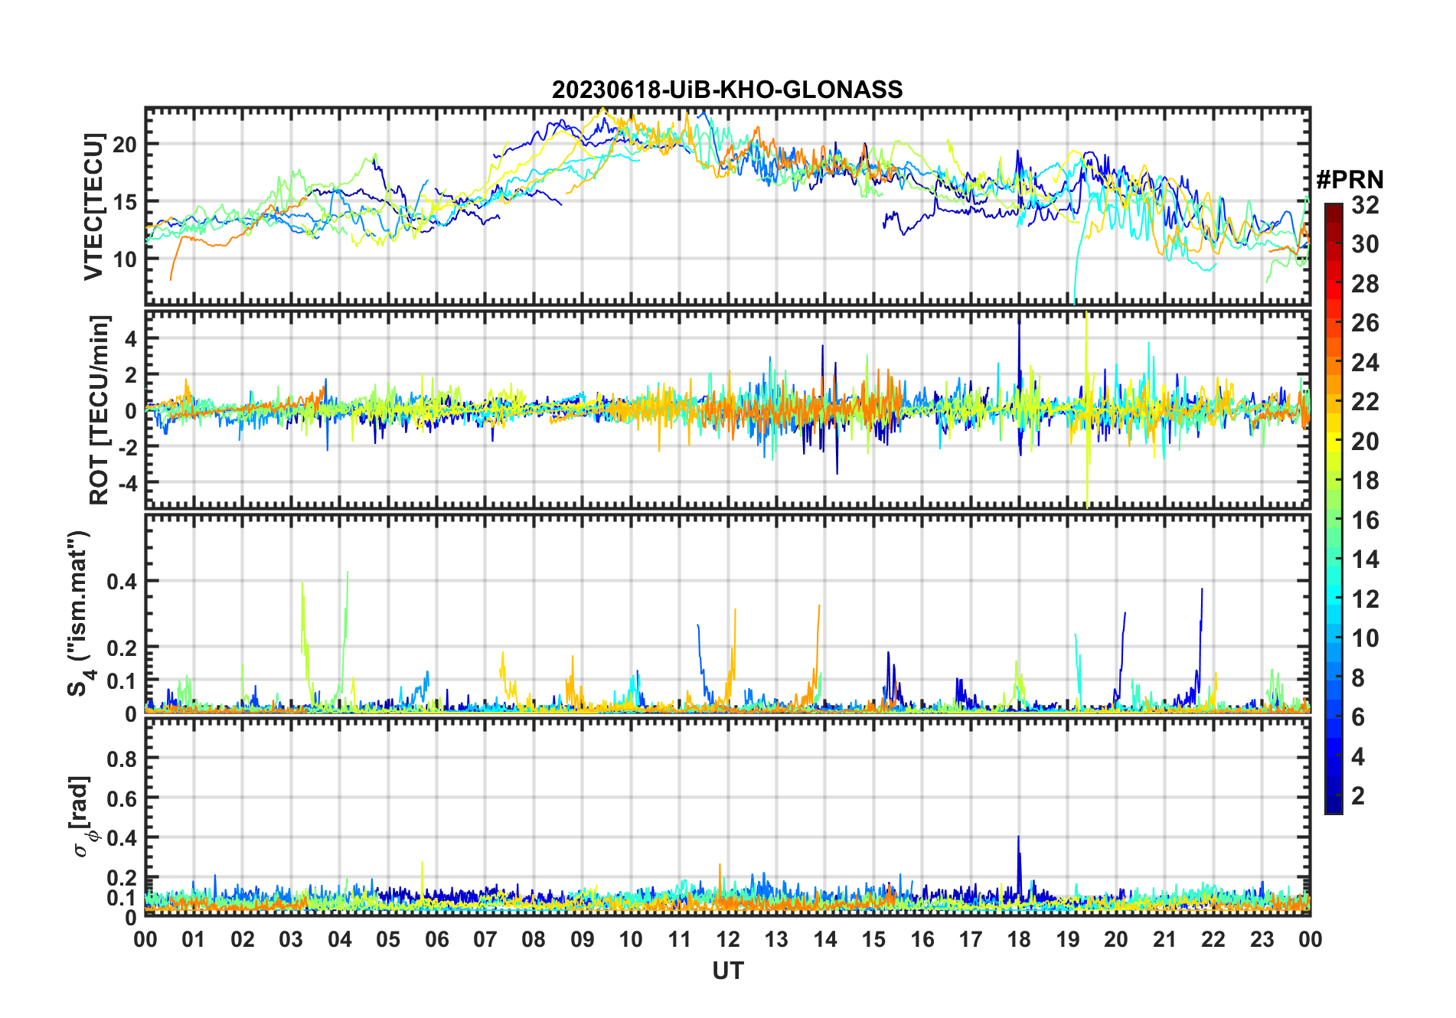Click the #PRN colorbar title
Screen dimensions: 1456x1018
coord(1350,180)
